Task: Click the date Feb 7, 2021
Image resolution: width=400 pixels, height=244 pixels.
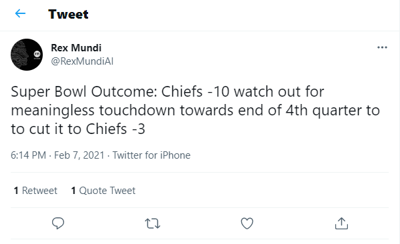Action: pyautogui.click(x=79, y=155)
